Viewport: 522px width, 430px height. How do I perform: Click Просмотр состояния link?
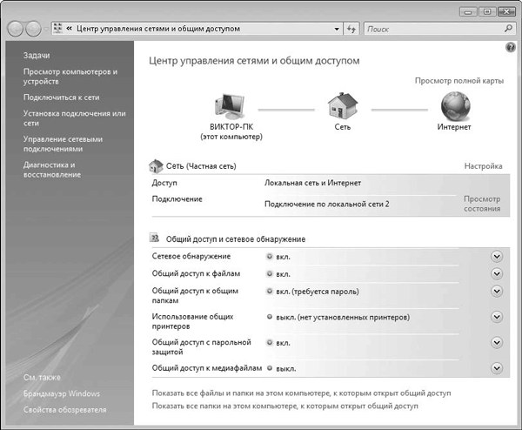(x=481, y=204)
